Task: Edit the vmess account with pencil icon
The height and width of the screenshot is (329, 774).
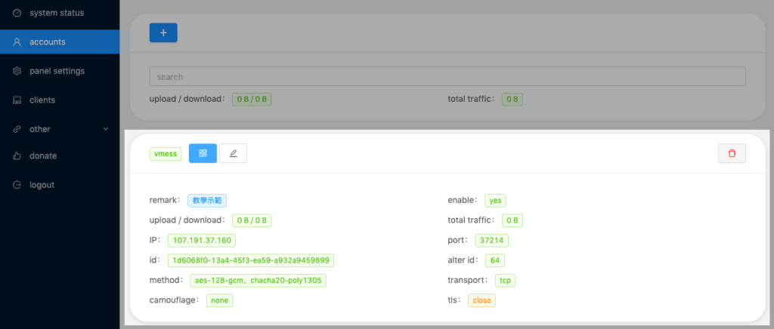Action: click(233, 153)
